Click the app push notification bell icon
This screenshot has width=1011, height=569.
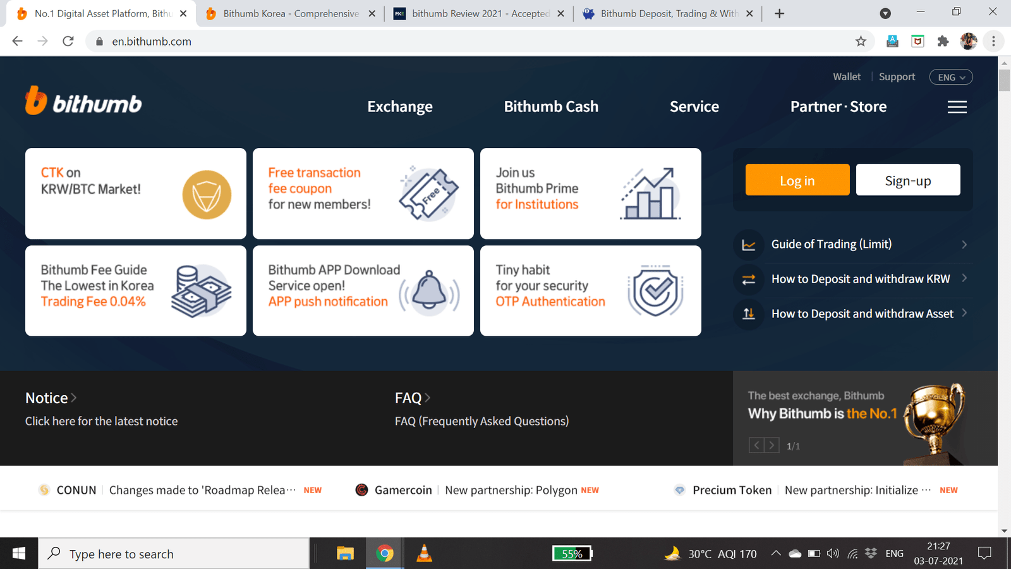(429, 291)
